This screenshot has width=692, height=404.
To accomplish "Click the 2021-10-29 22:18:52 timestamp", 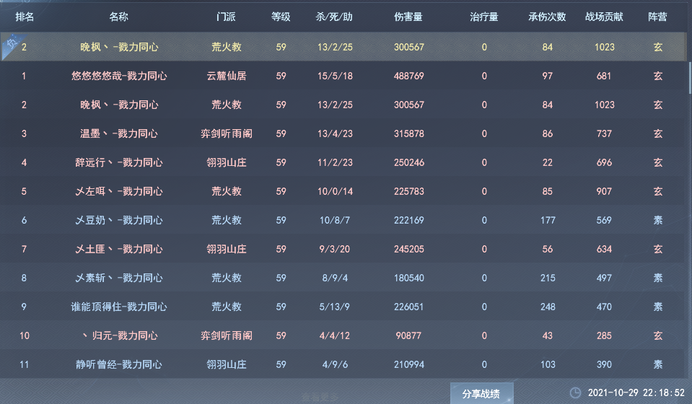I will click(x=636, y=393).
